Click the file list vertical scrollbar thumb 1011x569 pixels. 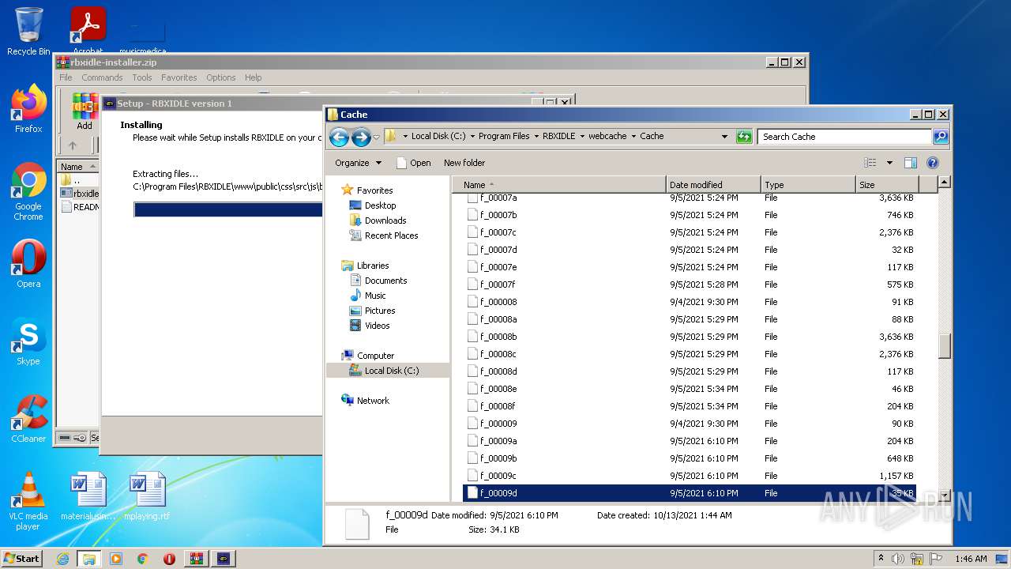(944, 346)
